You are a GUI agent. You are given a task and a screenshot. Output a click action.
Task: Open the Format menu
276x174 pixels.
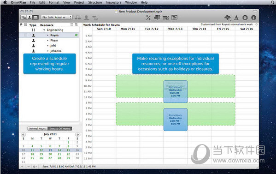tap(54, 2)
